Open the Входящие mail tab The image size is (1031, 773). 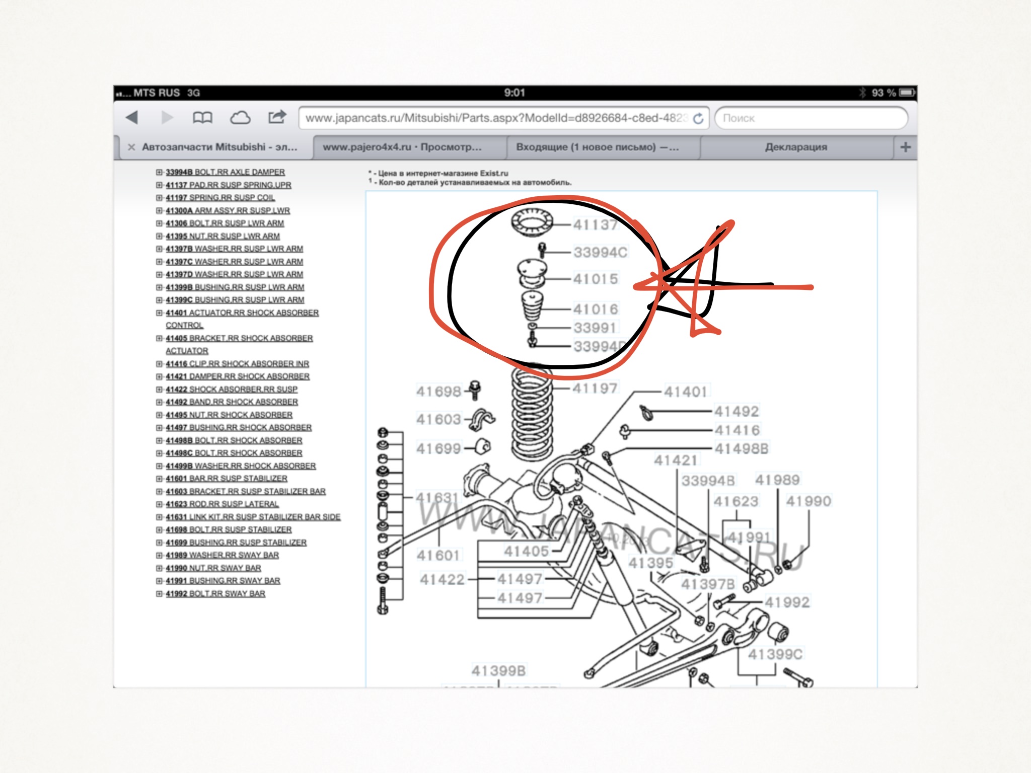597,147
